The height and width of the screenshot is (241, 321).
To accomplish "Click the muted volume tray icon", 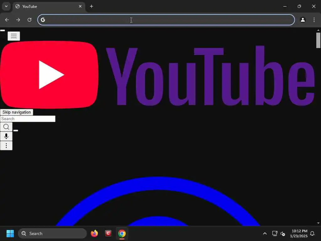I will (283, 233).
